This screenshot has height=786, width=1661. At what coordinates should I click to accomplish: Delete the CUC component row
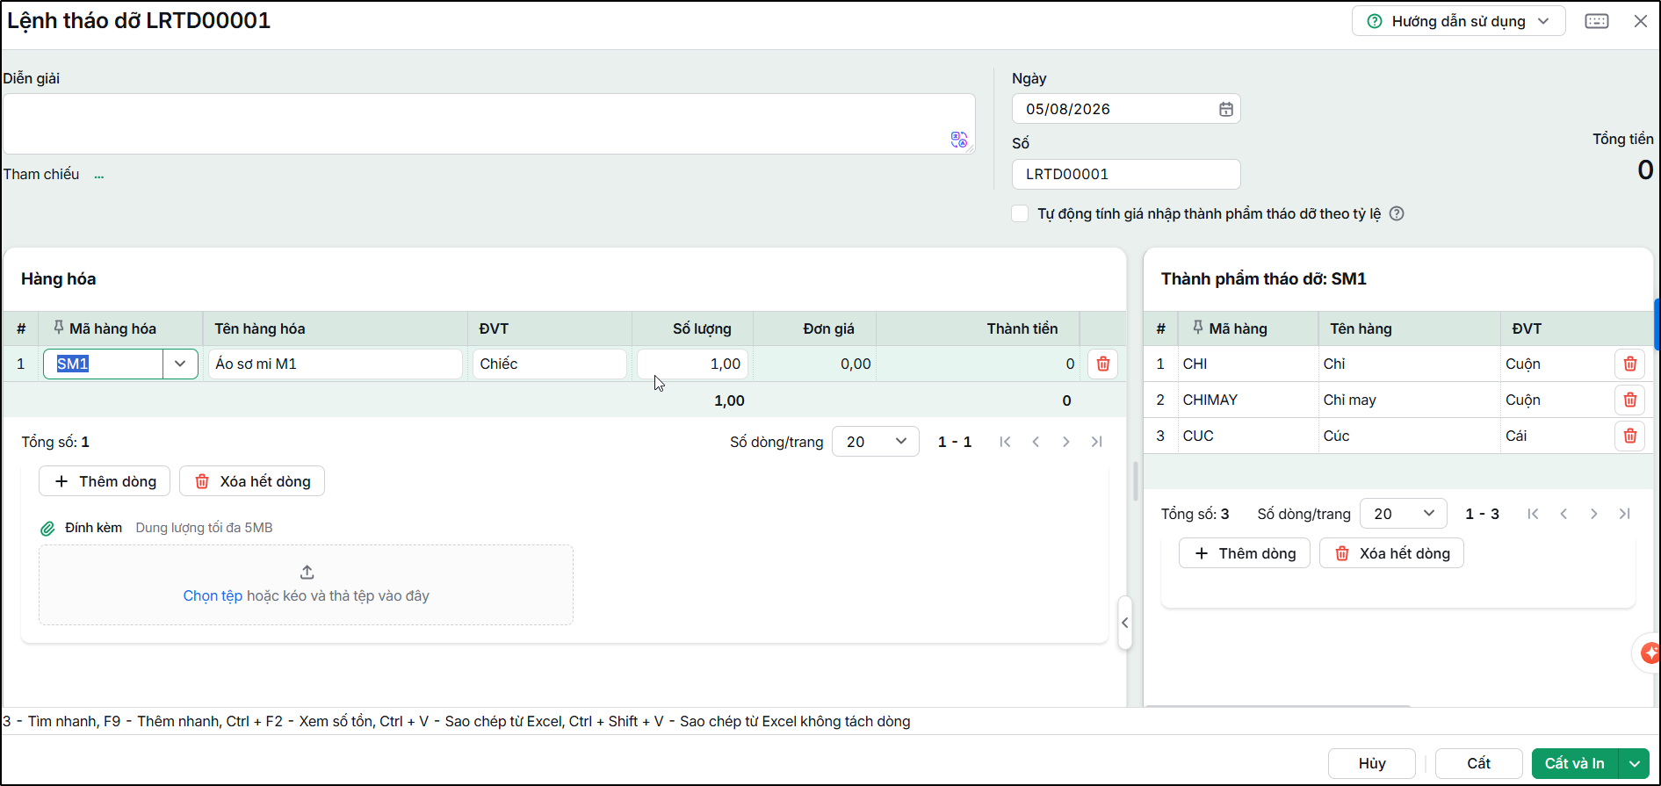(x=1629, y=436)
